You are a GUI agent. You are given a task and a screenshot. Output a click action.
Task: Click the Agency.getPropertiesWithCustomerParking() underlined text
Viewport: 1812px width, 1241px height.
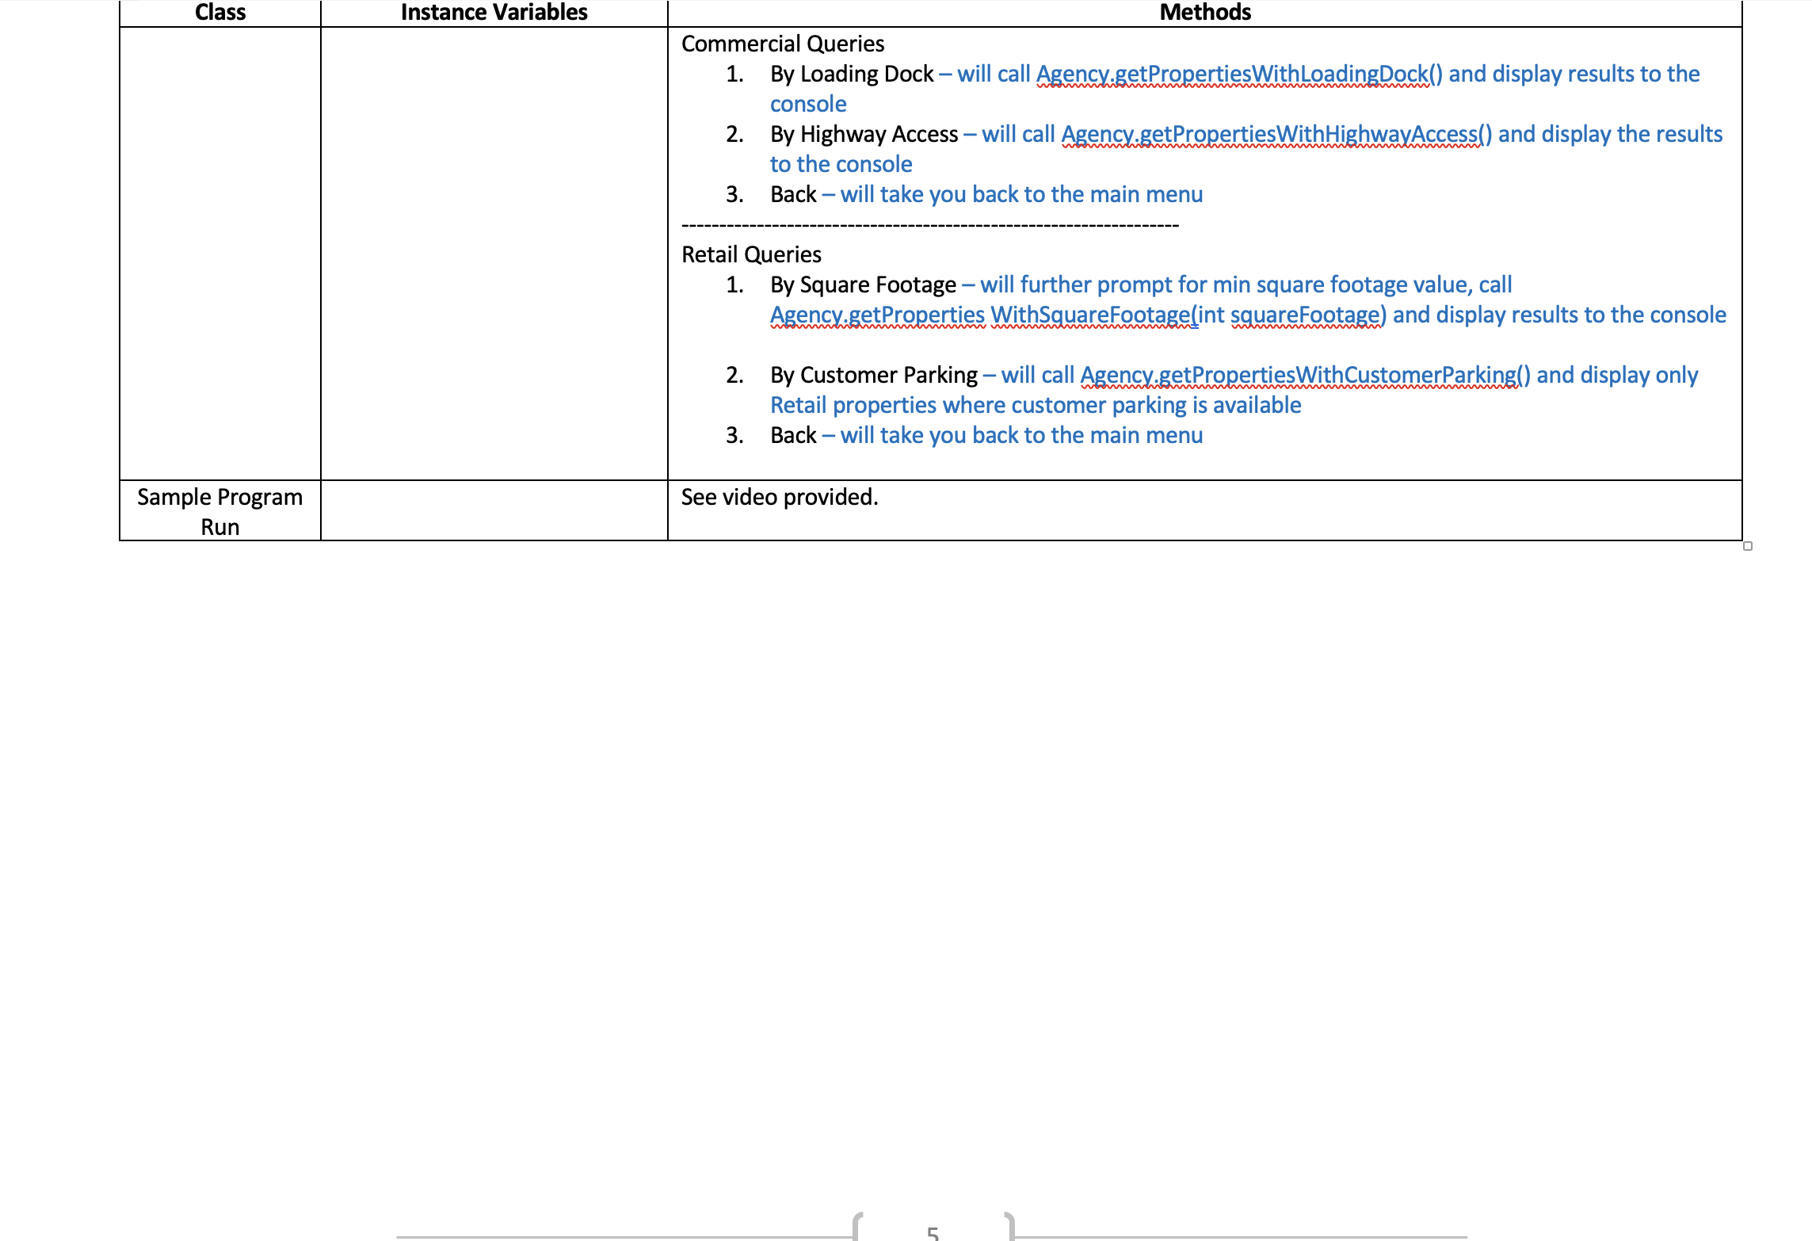coord(1304,375)
